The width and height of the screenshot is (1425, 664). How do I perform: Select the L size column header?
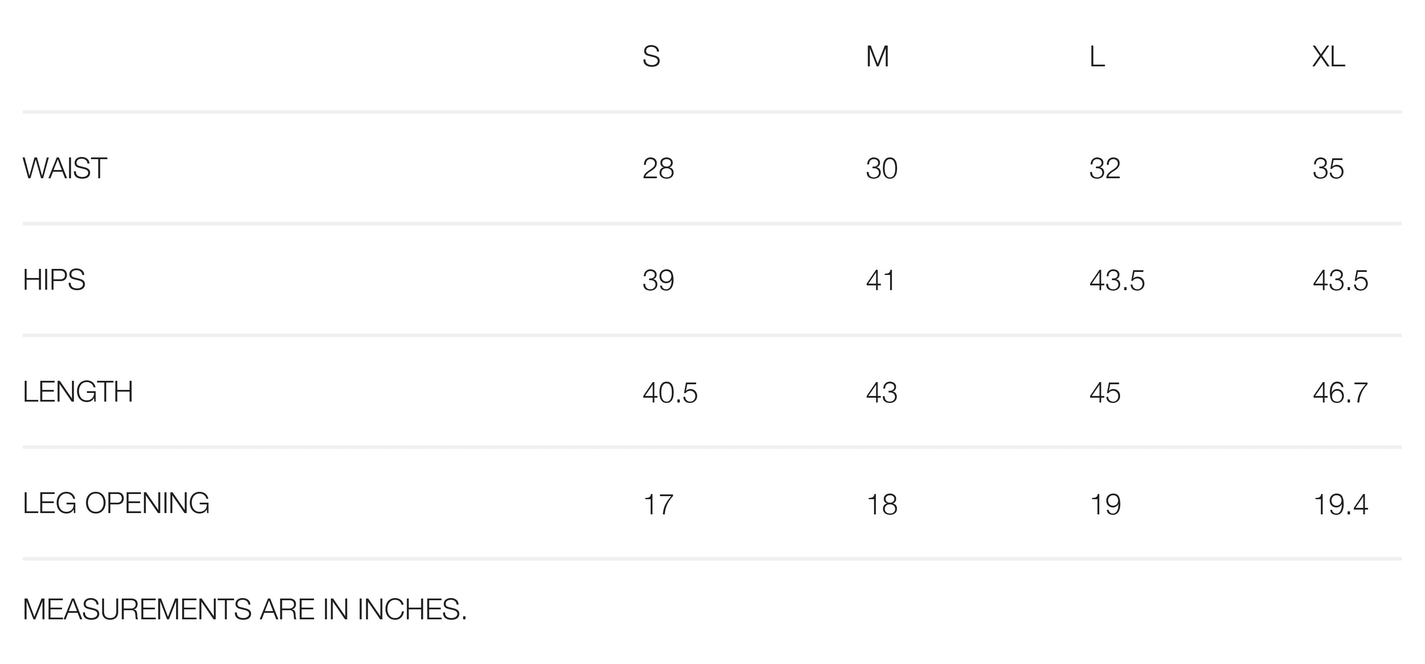(1097, 56)
